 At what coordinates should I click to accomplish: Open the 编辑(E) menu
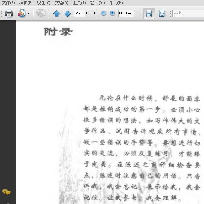pyautogui.click(x=26, y=3)
